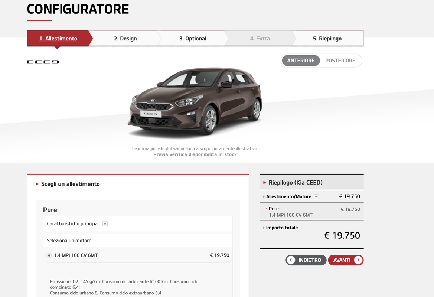Jump to the 5. Riepilogo step
The width and height of the screenshot is (434, 297).
tap(327, 39)
